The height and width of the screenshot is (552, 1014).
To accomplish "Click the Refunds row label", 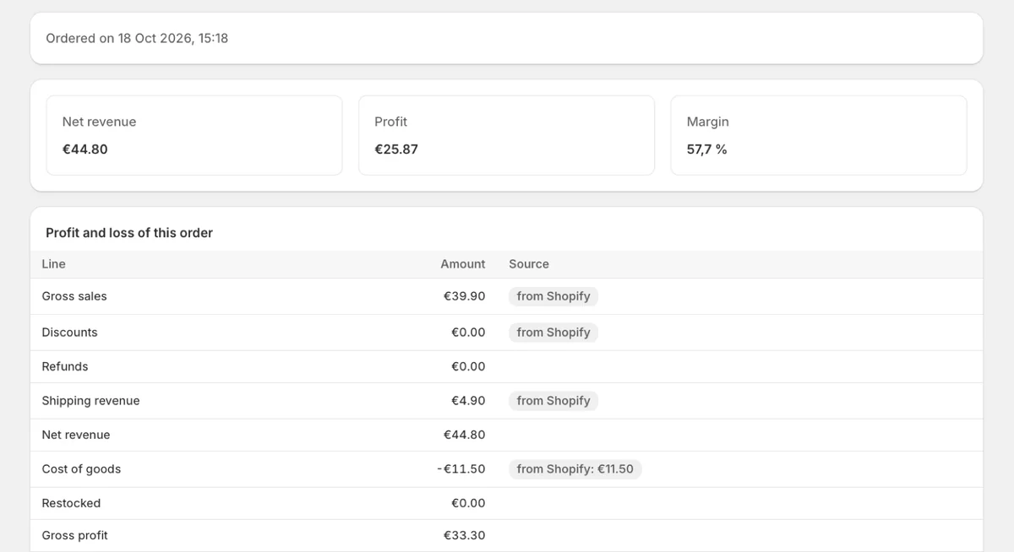I will pos(65,366).
